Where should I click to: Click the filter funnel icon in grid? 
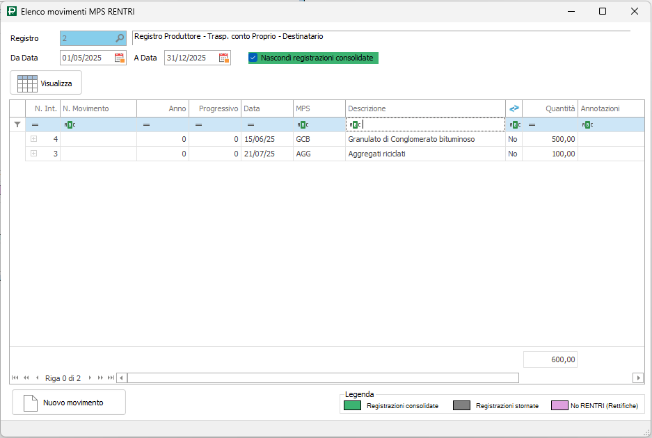17,124
